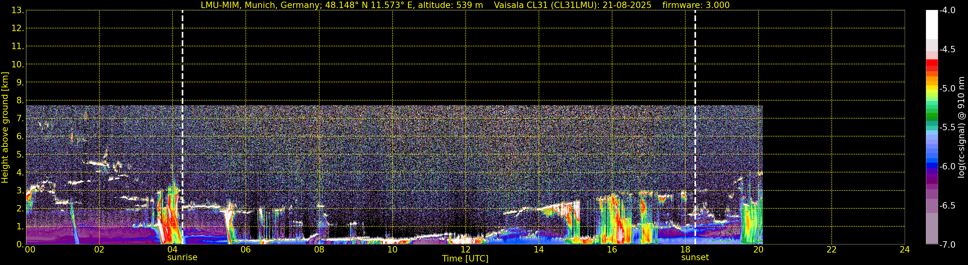This screenshot has height=265, width=968.
Task: Click height axis tick '9.'
Action: (x=20, y=82)
